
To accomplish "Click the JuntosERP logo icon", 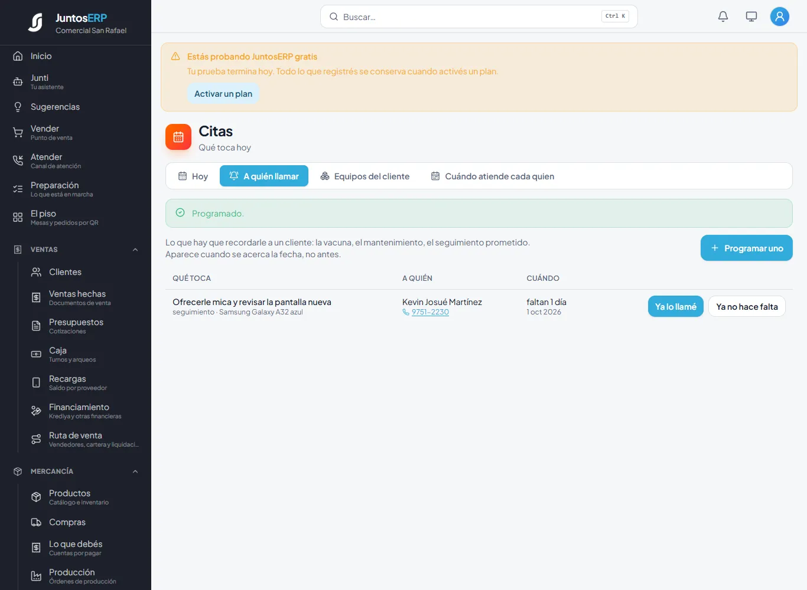I will pos(35,22).
